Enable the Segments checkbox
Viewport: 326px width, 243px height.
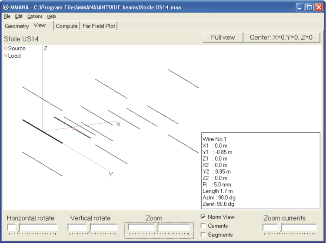203,235
